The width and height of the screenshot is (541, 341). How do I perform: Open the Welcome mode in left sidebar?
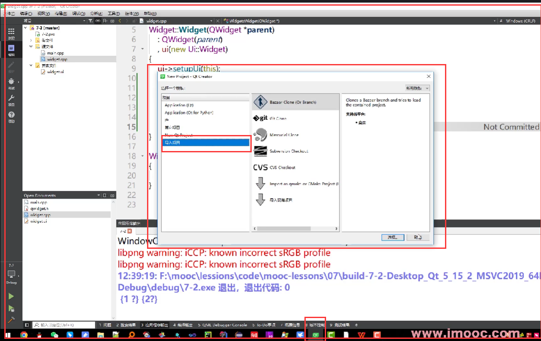click(x=11, y=33)
